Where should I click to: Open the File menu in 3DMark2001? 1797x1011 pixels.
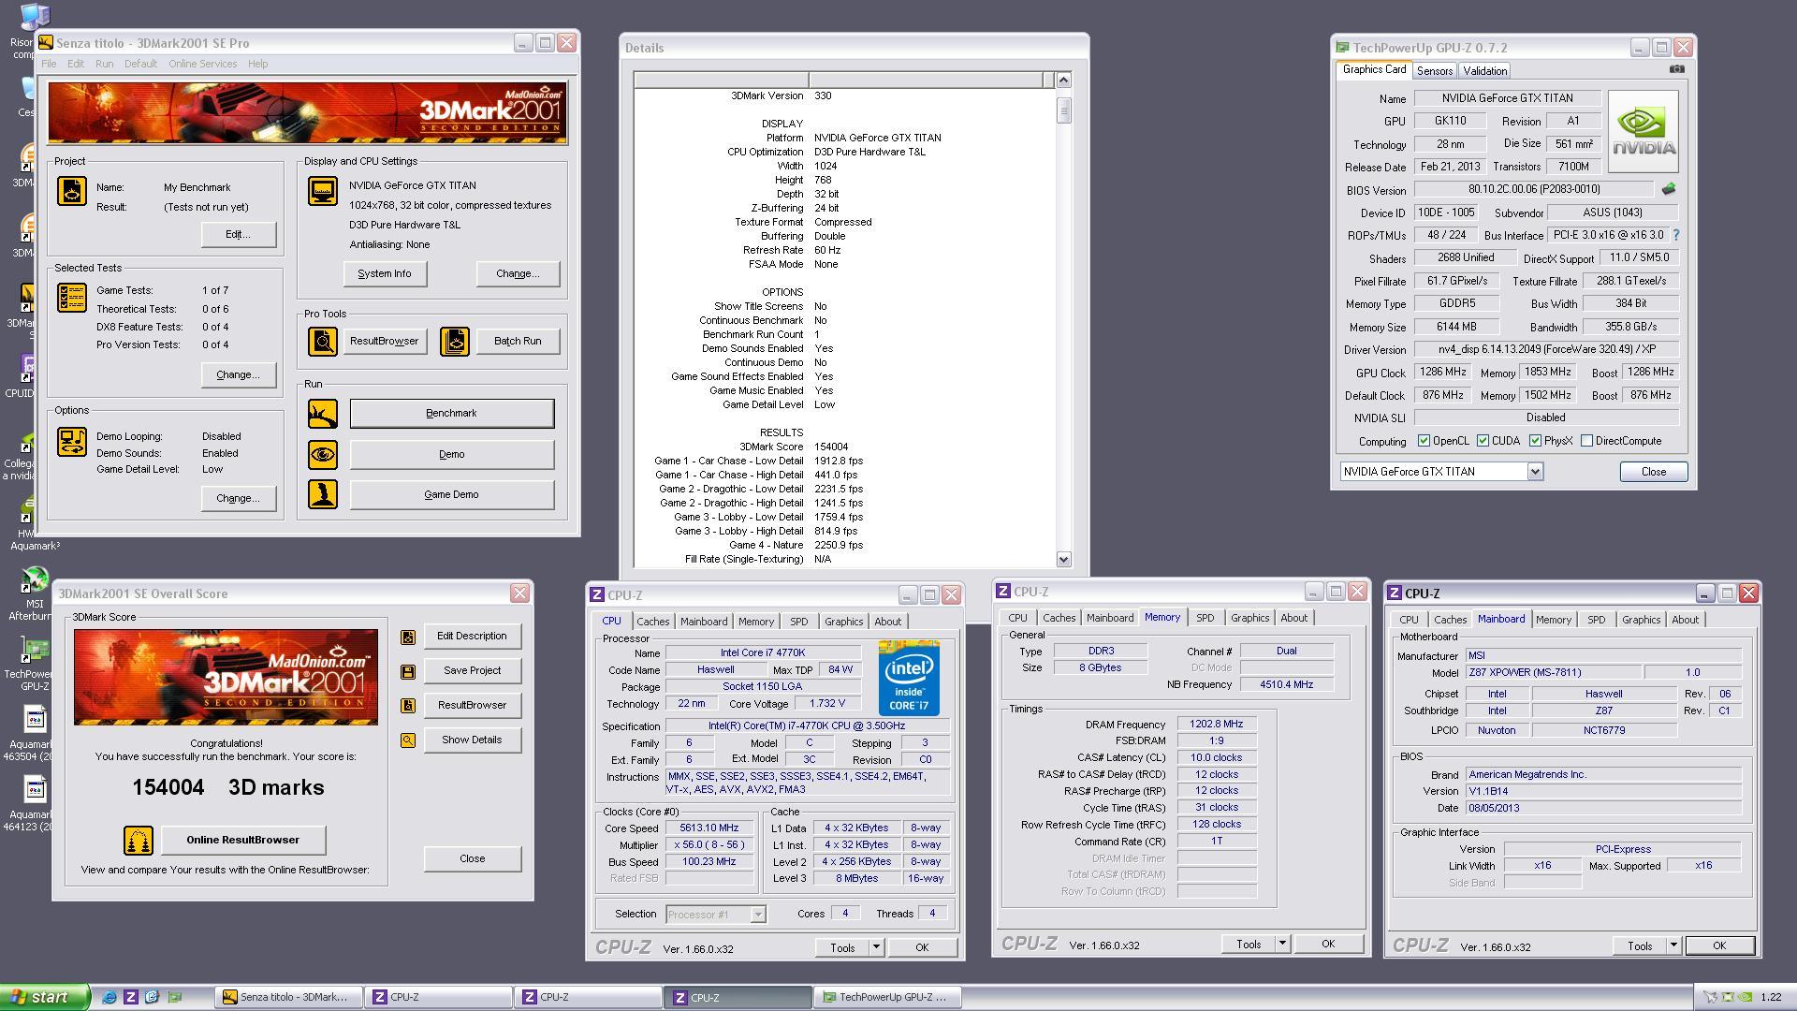pyautogui.click(x=49, y=64)
